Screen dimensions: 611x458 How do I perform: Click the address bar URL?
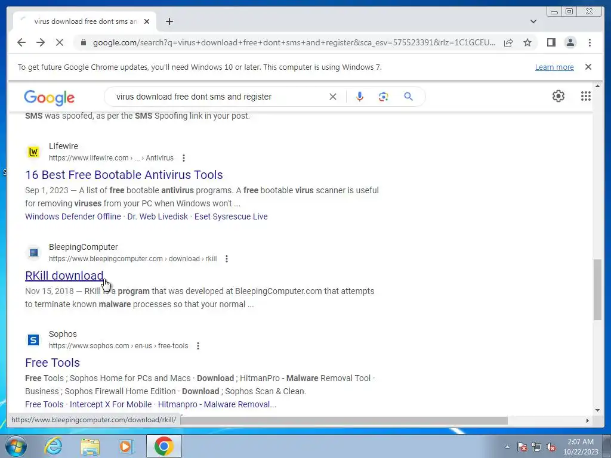(294, 42)
